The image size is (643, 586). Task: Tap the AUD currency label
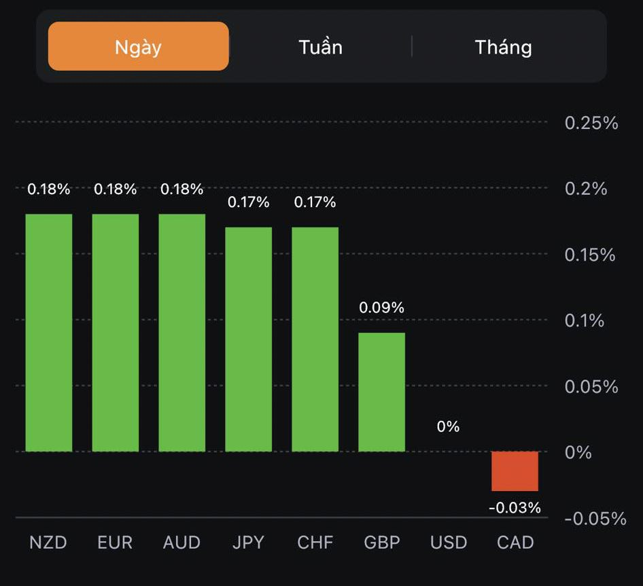click(181, 543)
